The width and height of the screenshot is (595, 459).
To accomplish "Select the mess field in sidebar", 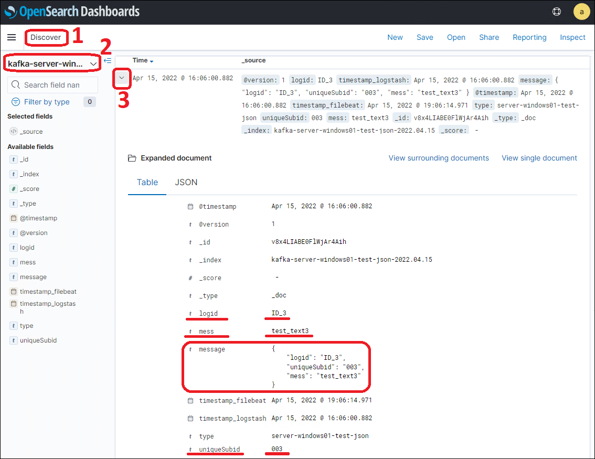I will click(x=28, y=262).
